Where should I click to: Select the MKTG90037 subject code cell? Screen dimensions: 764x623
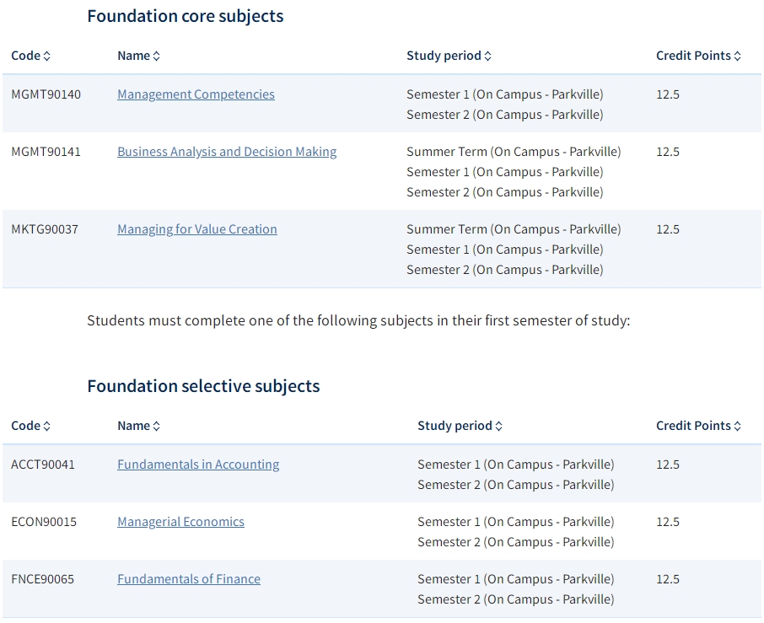tap(45, 229)
